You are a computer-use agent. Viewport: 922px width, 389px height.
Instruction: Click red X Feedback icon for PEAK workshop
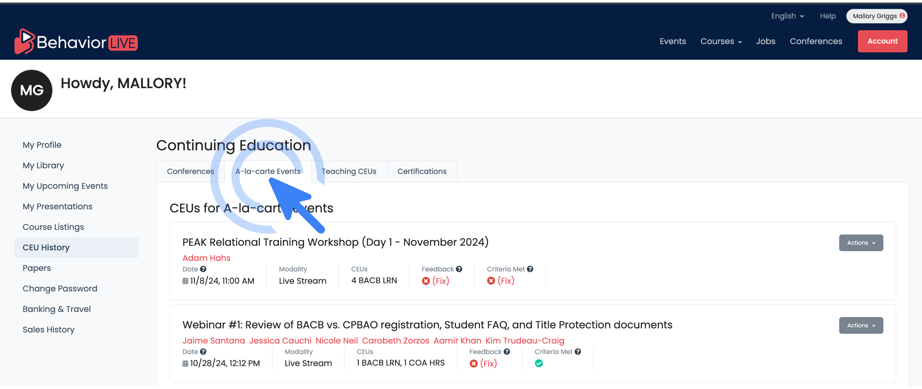(x=426, y=281)
